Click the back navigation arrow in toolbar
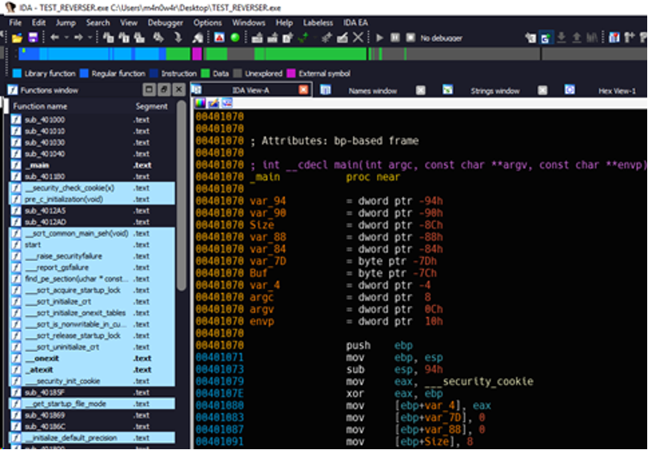 coord(55,38)
